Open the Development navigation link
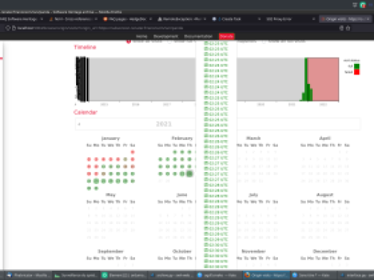This screenshot has width=374, height=280. pyautogui.click(x=166, y=36)
